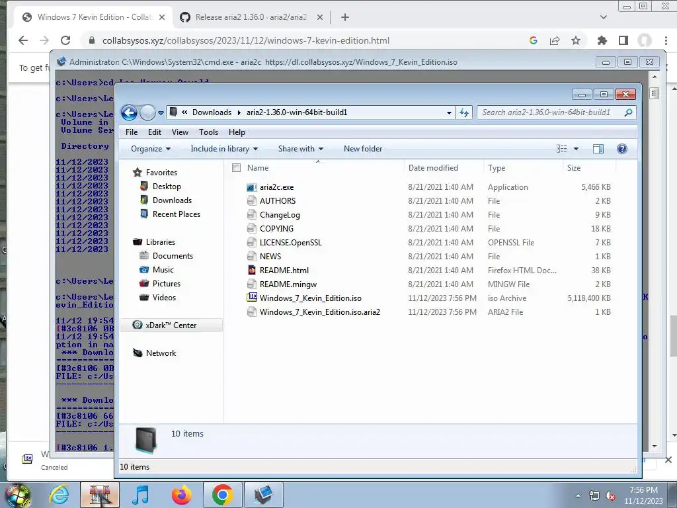Select the COPYING file icon
The height and width of the screenshot is (508, 677).
click(x=252, y=228)
